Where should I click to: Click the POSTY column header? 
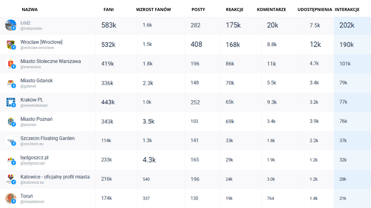(198, 10)
